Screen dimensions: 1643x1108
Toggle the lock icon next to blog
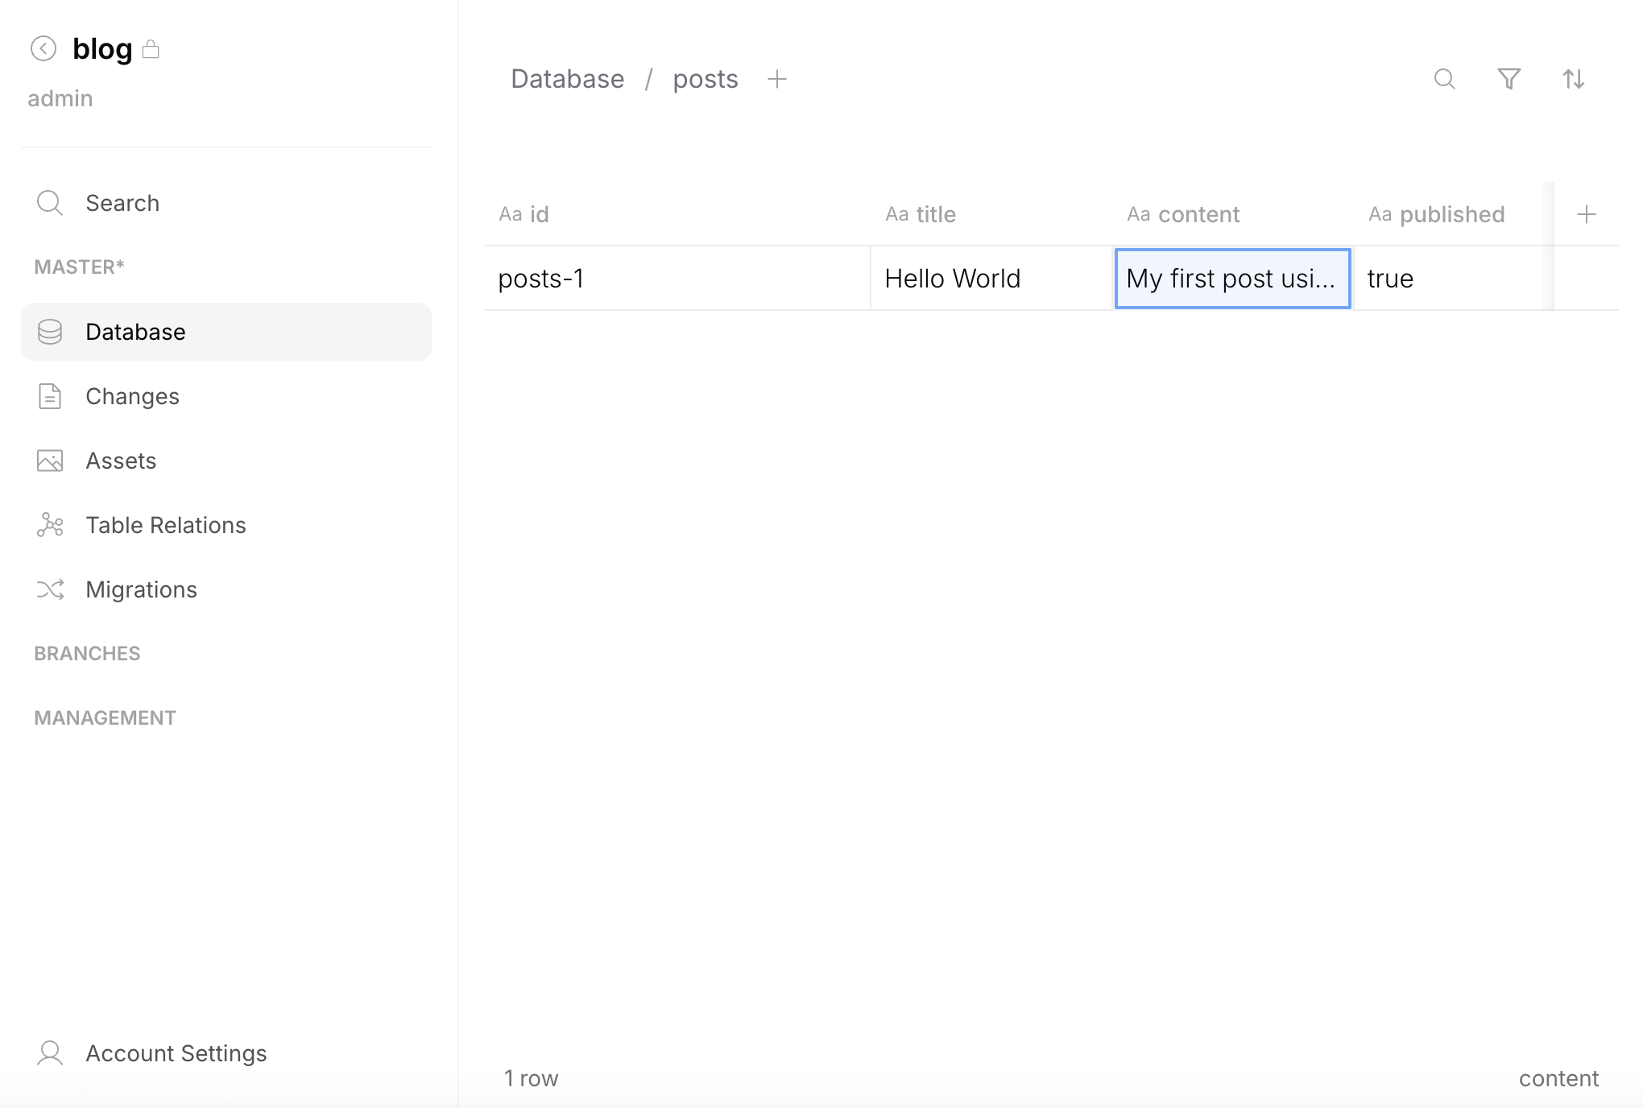pos(151,49)
